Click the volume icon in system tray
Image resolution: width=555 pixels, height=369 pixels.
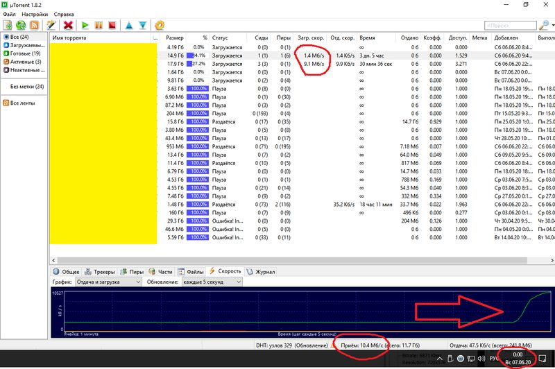(480, 358)
